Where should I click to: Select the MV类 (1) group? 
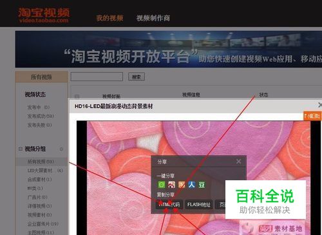[35, 188]
